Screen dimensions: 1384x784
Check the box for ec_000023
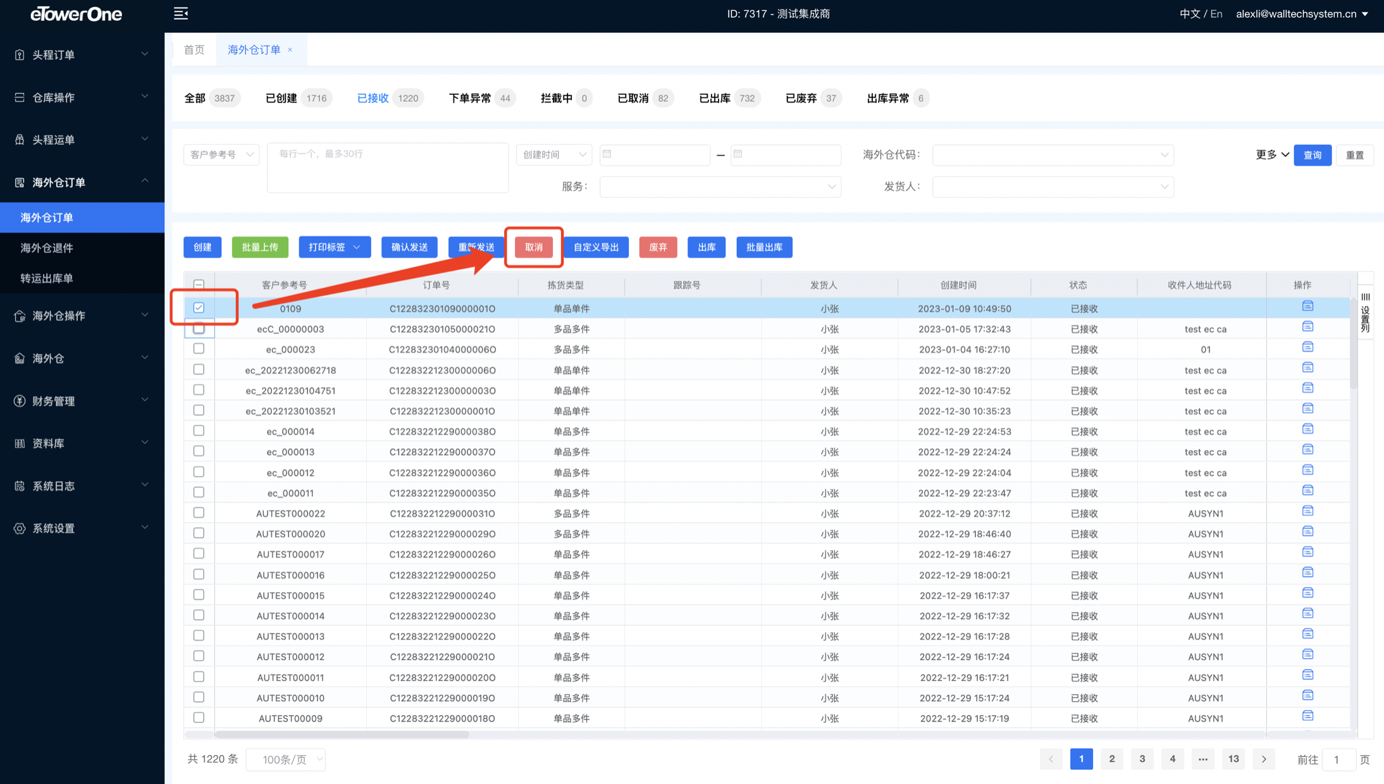click(199, 348)
